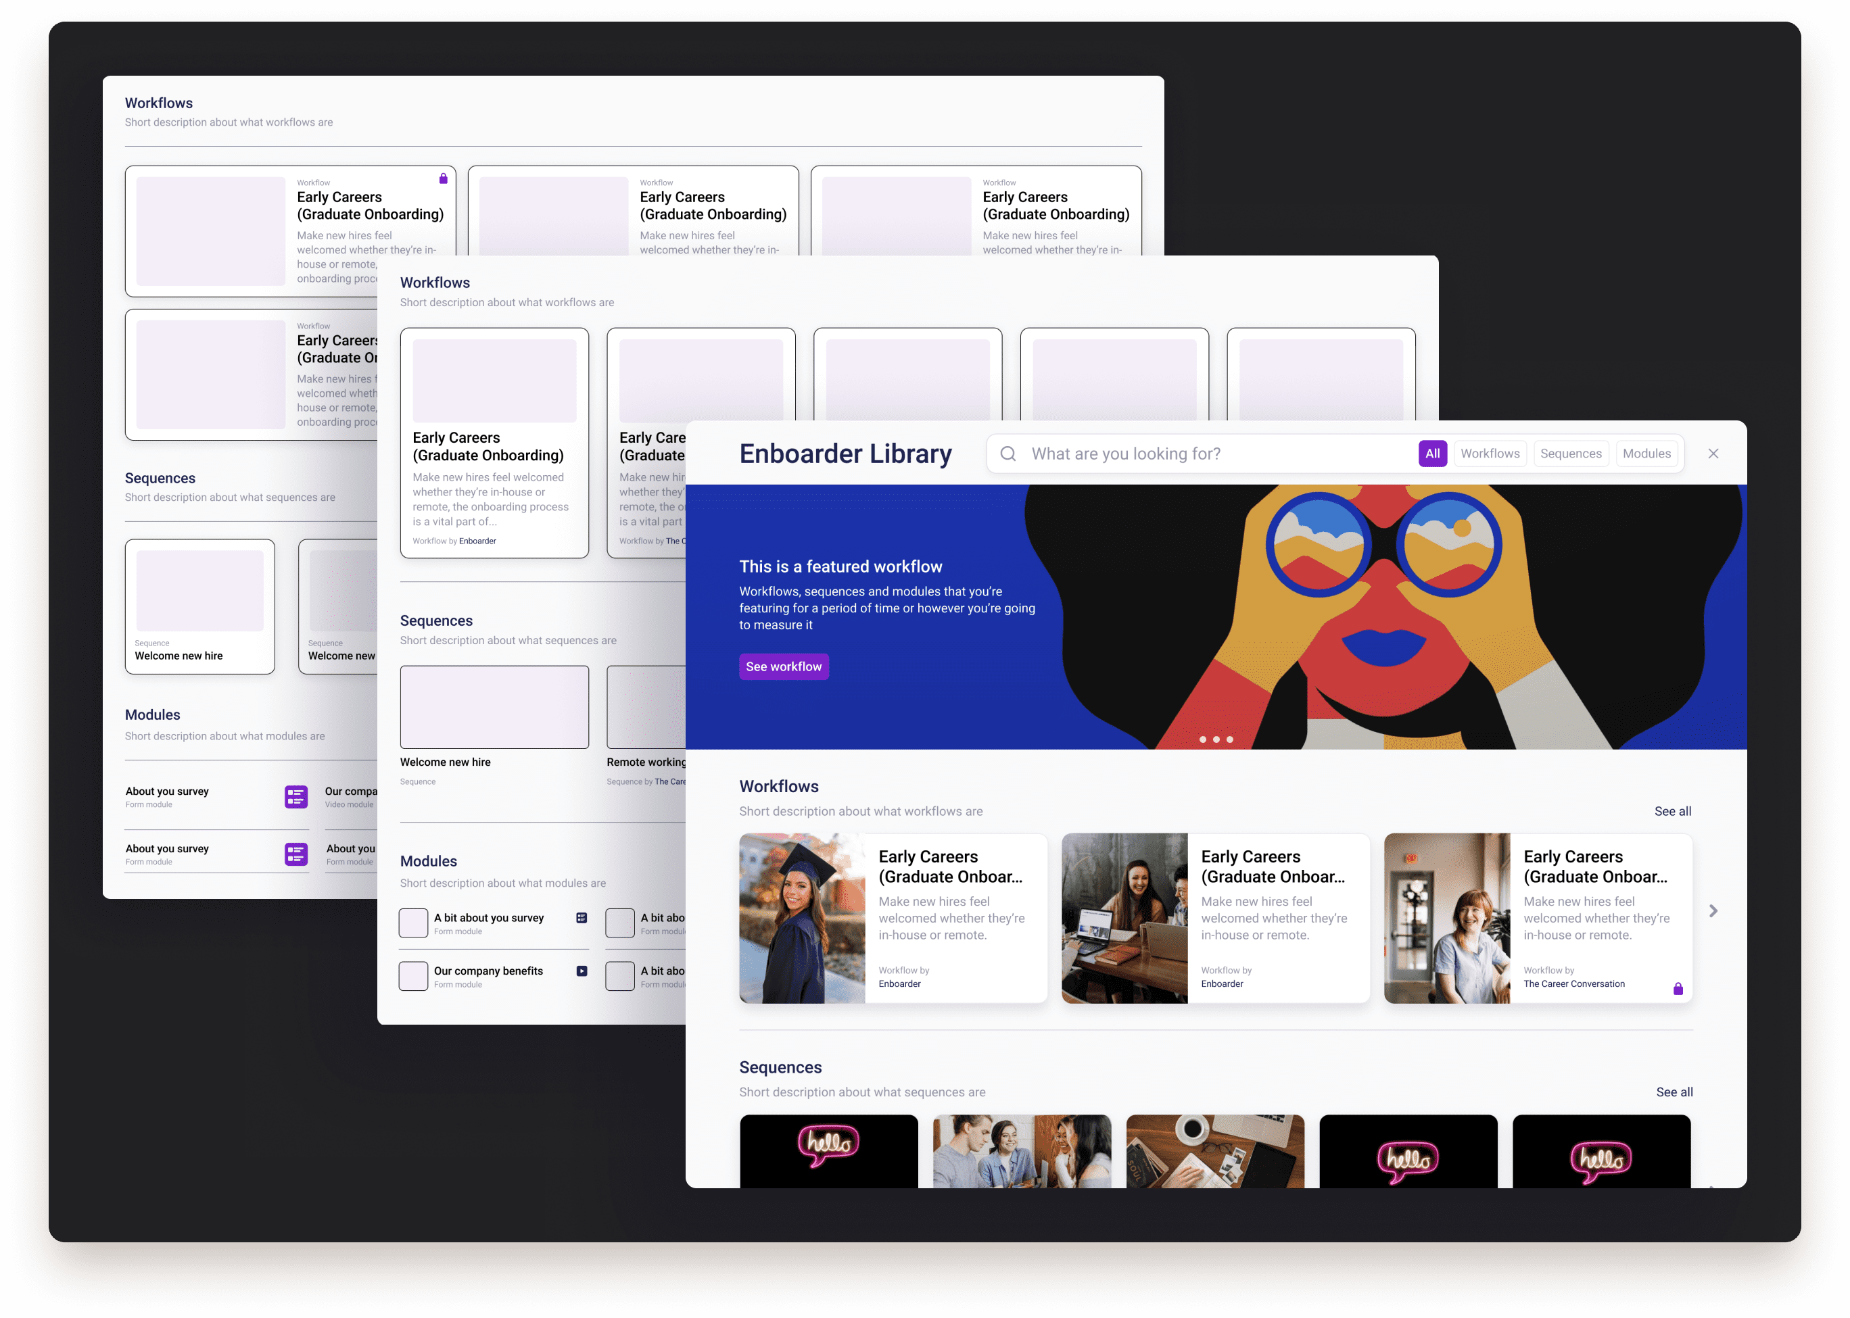
Task: Show next workflows with right chevron
Action: [1713, 911]
